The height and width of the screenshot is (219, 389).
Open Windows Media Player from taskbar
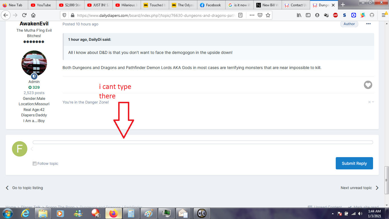coord(60,213)
